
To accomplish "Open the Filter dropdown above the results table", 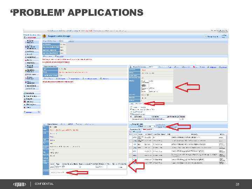I will coord(149,127).
